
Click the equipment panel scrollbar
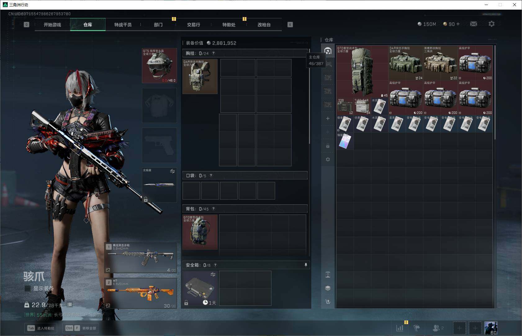coord(309,96)
